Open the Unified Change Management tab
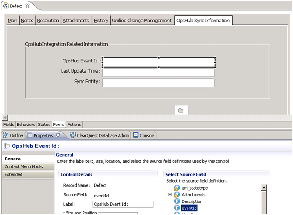293x215 pixels. [x=142, y=21]
